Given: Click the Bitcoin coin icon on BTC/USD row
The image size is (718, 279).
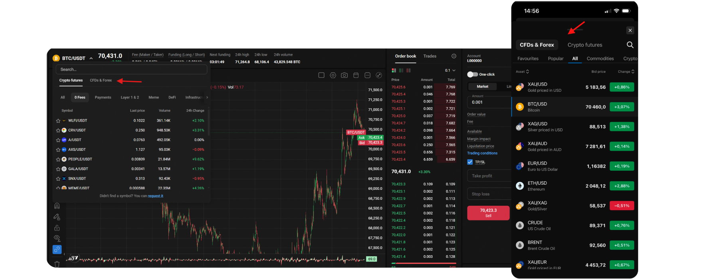Looking at the screenshot, I should [x=520, y=107].
